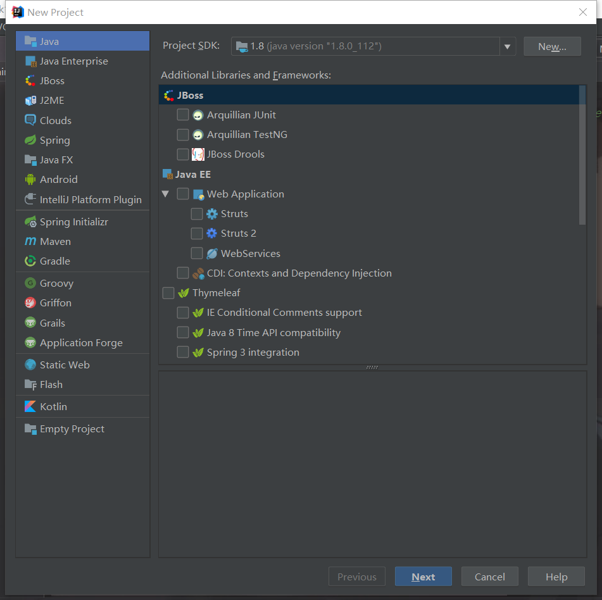
Task: Select Java Enterprise from project types
Action: pyautogui.click(x=73, y=61)
